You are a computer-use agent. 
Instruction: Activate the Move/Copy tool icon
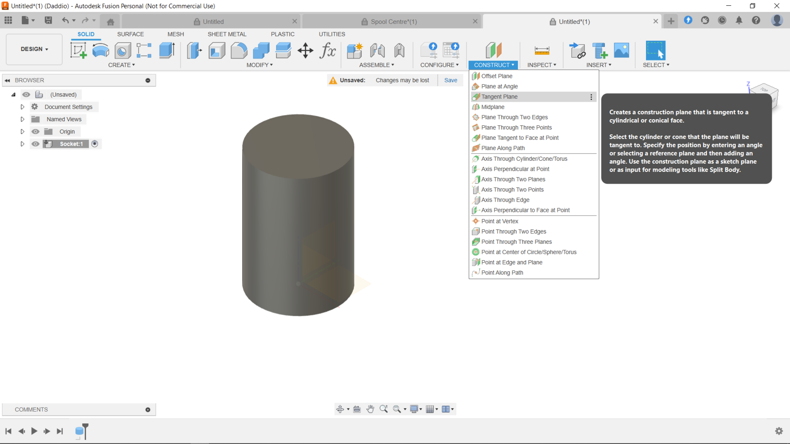point(305,51)
